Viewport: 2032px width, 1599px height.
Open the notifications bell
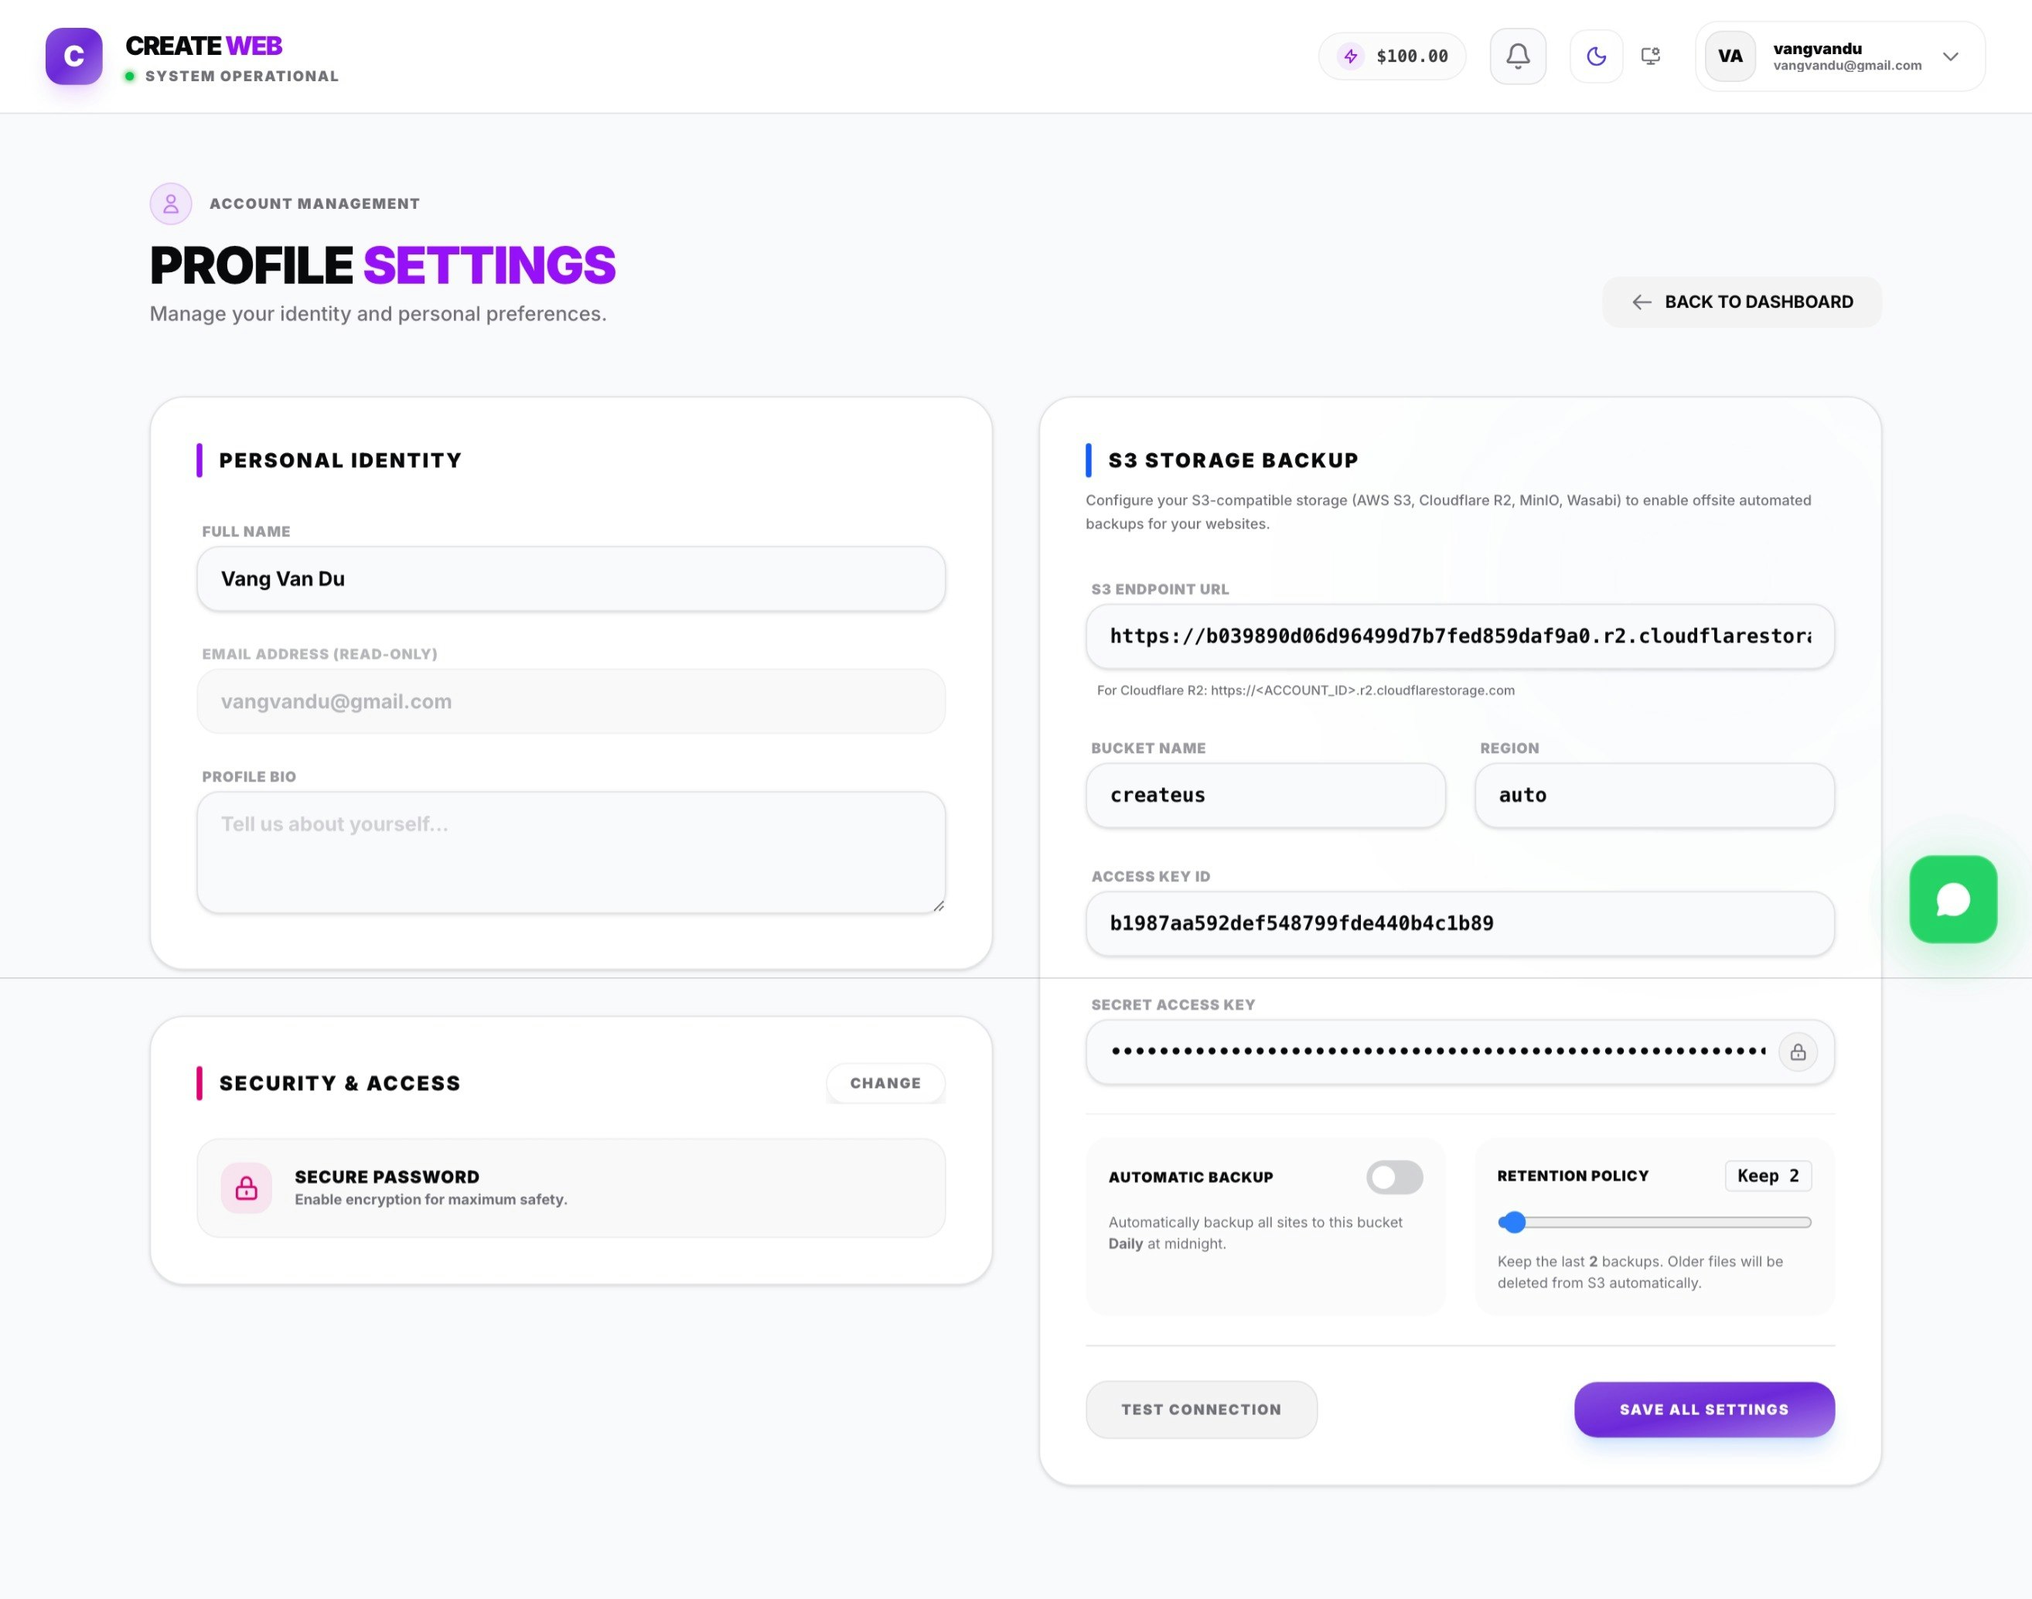click(1518, 56)
